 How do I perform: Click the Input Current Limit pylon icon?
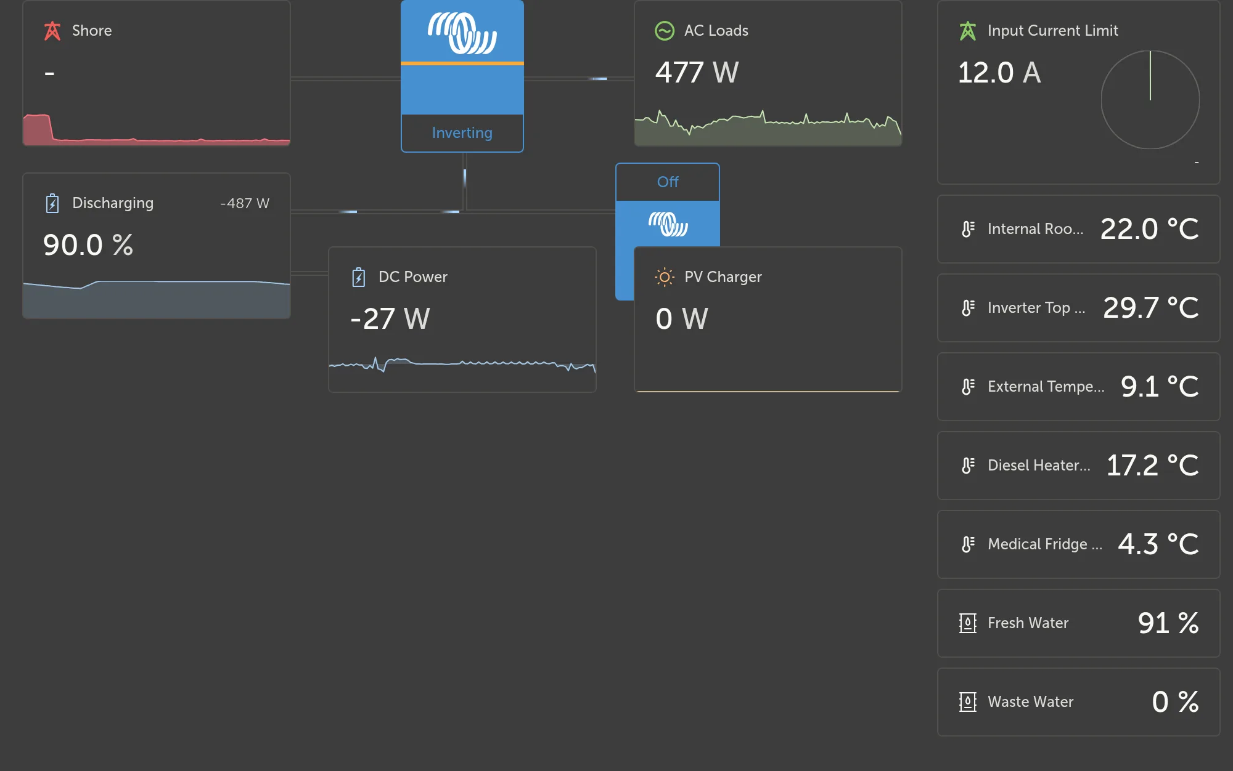[x=968, y=31]
